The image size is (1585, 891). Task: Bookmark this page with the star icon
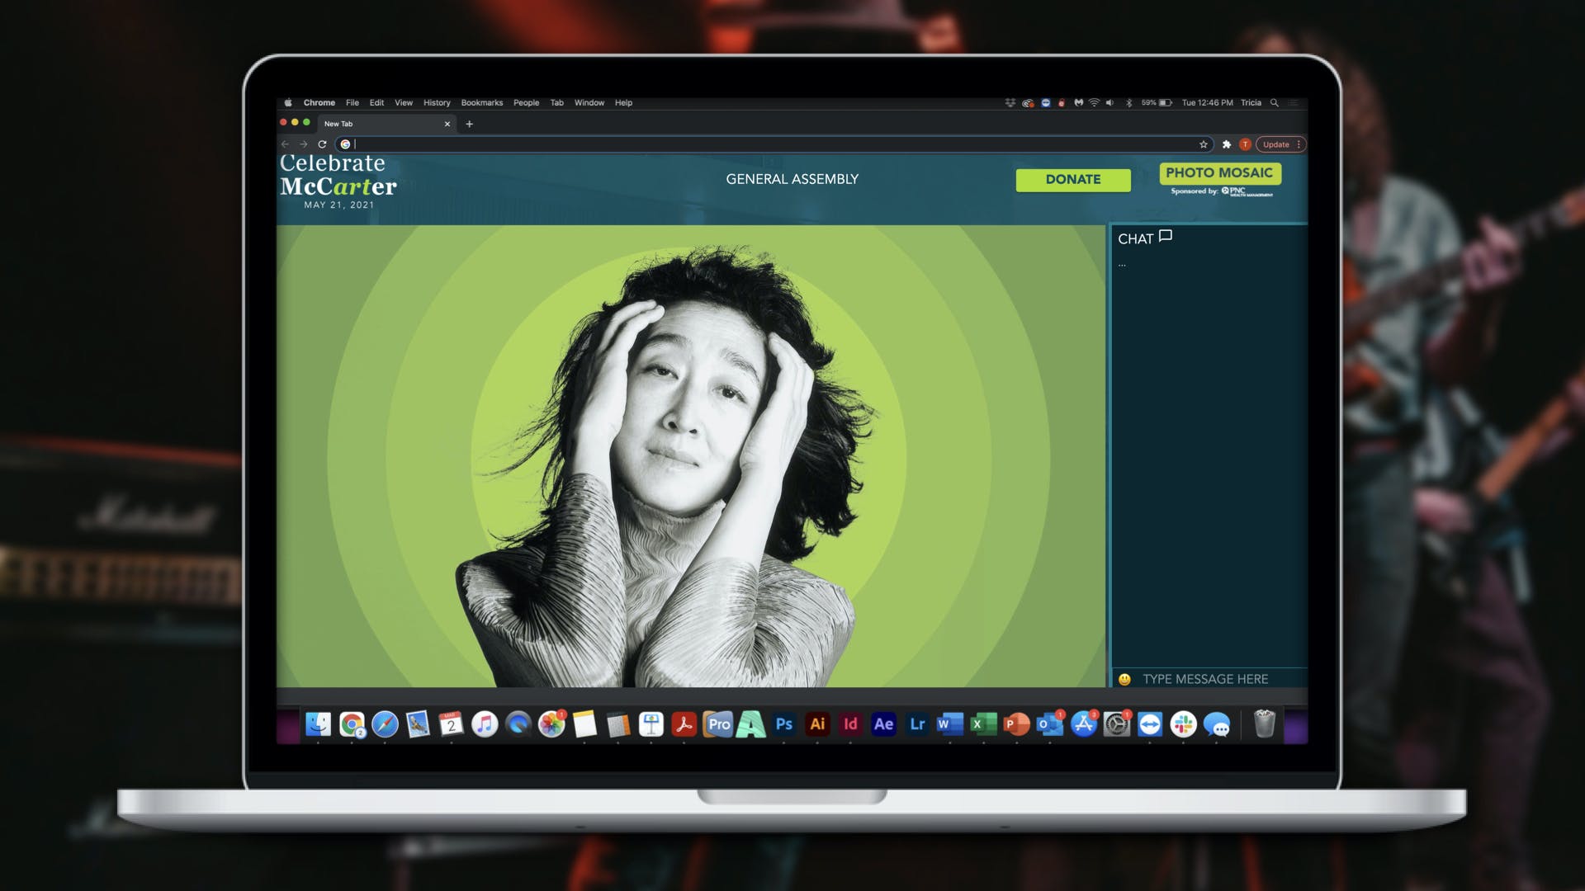(1204, 144)
